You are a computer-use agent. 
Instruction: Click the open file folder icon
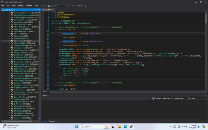[x=49, y=6]
